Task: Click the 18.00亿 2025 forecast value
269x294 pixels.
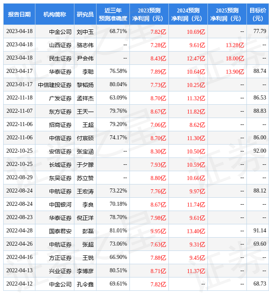Action: pyautogui.click(x=235, y=58)
